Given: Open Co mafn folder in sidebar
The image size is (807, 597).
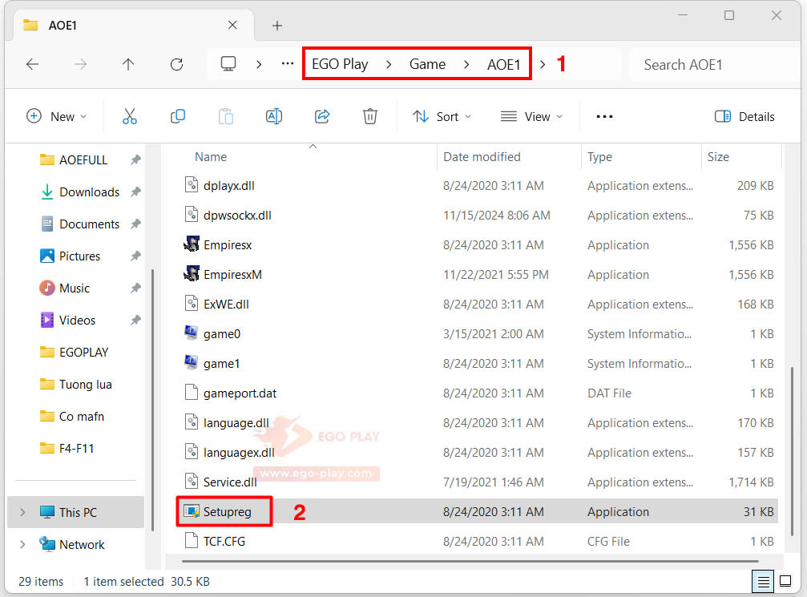Looking at the screenshot, I should [x=81, y=417].
